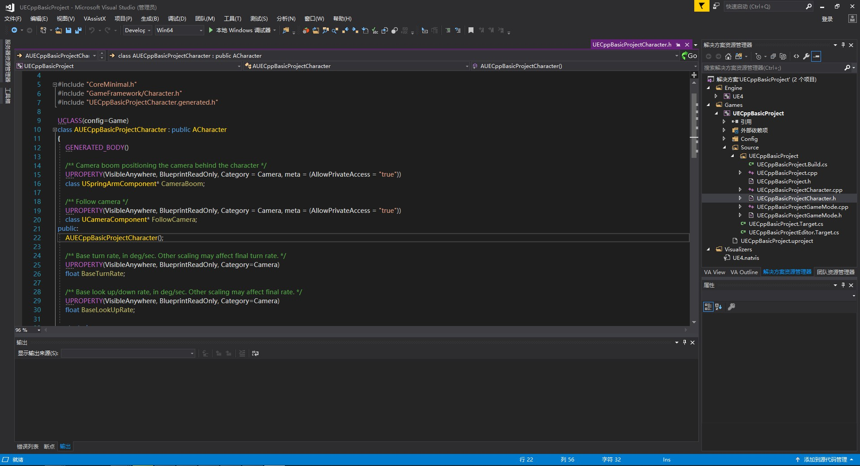
Task: Select UE4.natvis in Visualizers
Action: click(746, 258)
